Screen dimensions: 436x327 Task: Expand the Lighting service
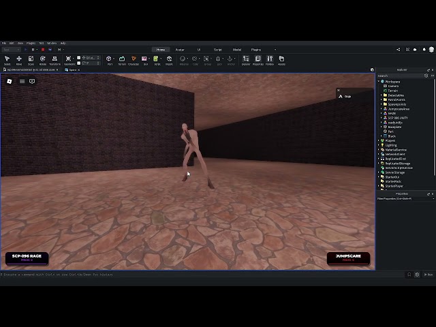(x=379, y=145)
